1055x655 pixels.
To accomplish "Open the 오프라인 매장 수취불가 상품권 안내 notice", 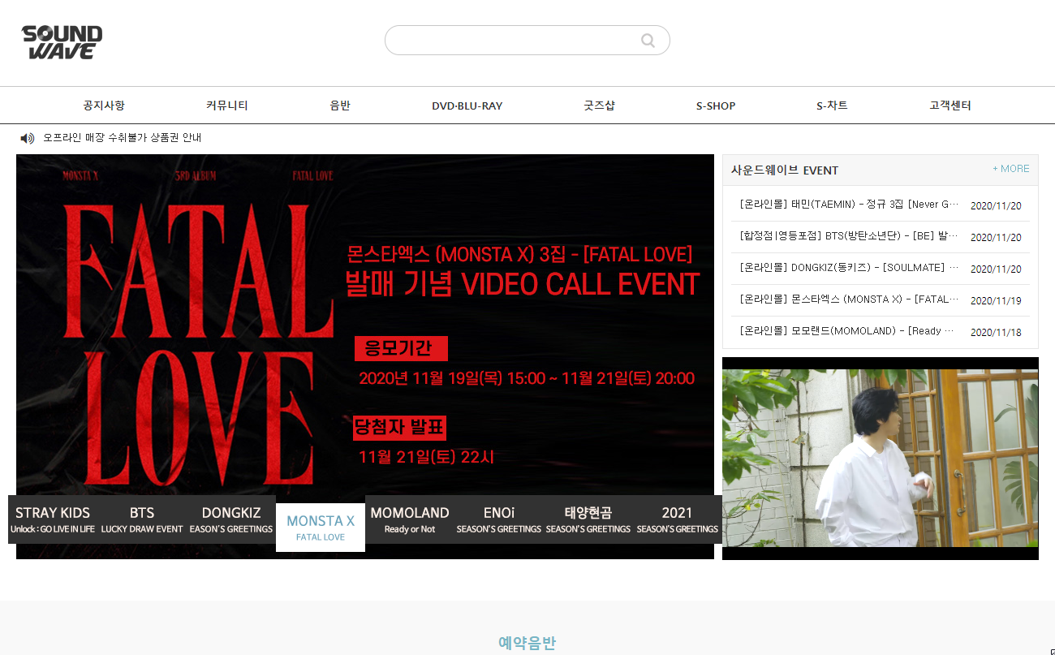I will coord(123,138).
